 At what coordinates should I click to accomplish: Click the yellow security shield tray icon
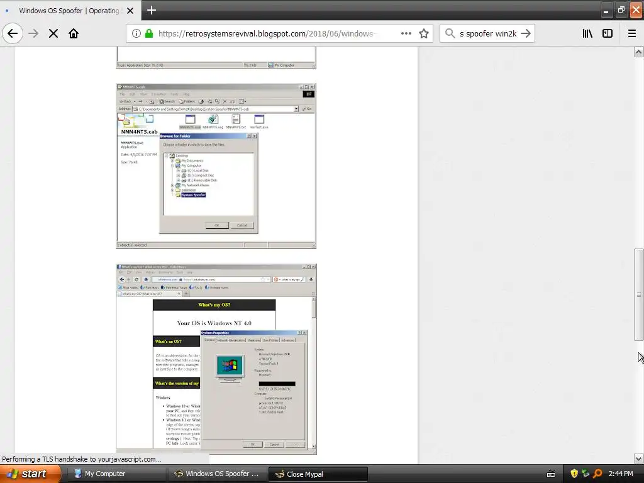pos(574,474)
